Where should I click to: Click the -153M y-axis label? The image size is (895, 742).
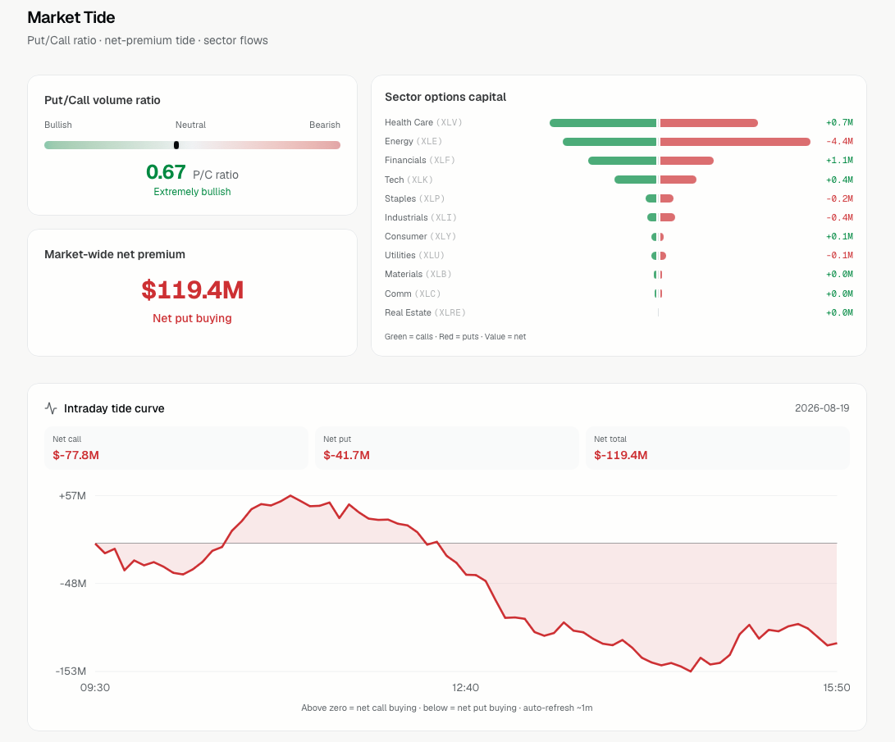[71, 671]
